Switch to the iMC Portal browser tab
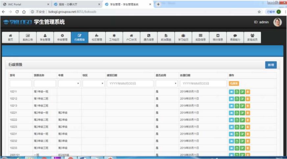The width and height of the screenshot is (287, 159). [25, 4]
